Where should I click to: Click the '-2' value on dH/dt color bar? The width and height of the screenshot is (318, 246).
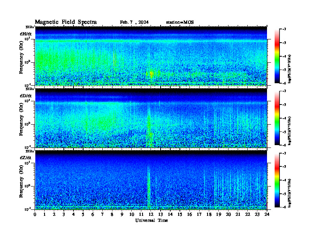284,29
